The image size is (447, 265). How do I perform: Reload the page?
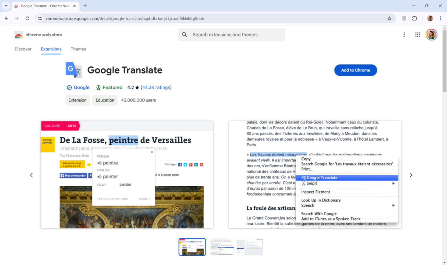tap(27, 18)
